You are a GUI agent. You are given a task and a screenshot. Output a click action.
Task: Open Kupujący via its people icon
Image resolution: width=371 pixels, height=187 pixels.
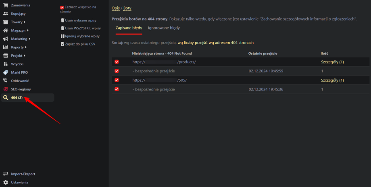tap(6, 14)
